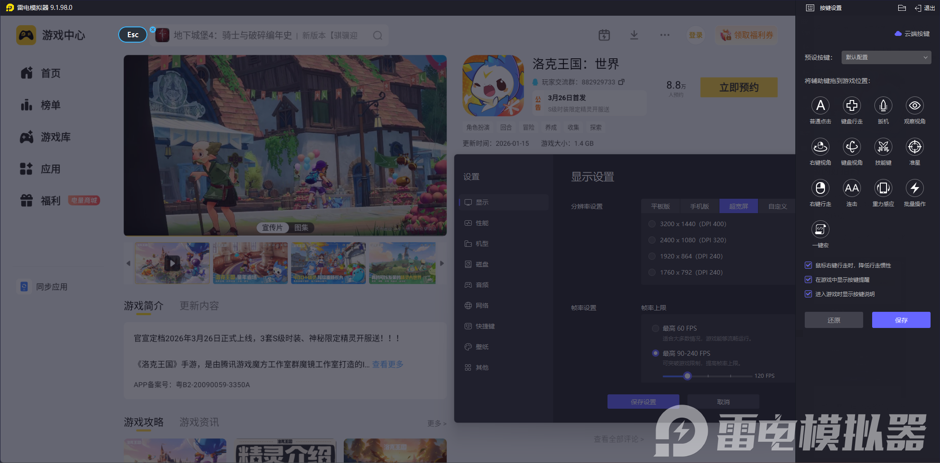Choose the 重力感应 gravity sensor icon

pos(883,188)
